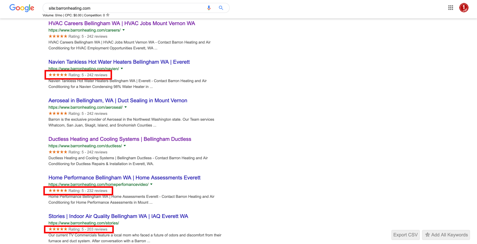The width and height of the screenshot is (477, 244).
Task: Open Navien Tankless Hot Water Heaters result
Action: click(x=119, y=62)
